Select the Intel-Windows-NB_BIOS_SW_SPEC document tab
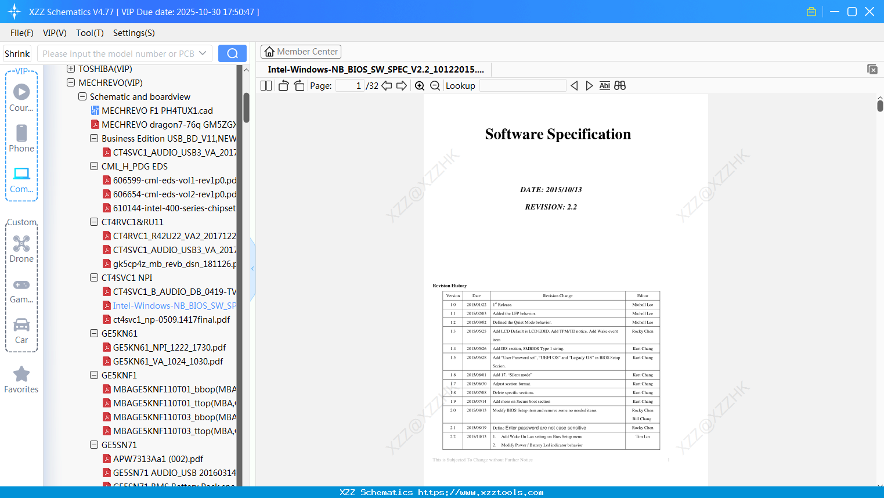Screen dimensions: 884x498 click(376, 70)
